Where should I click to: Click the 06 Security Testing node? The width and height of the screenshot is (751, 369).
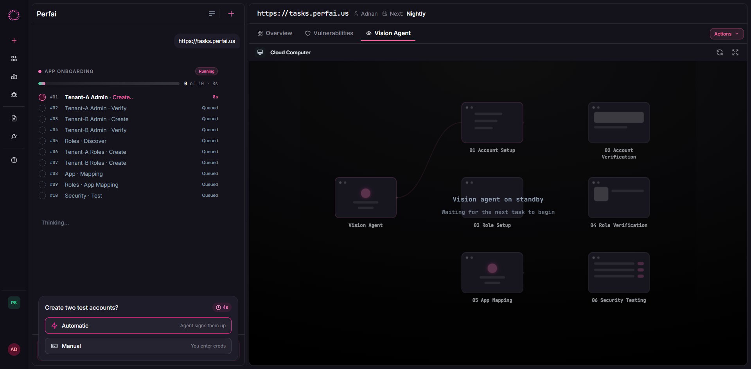pos(619,273)
